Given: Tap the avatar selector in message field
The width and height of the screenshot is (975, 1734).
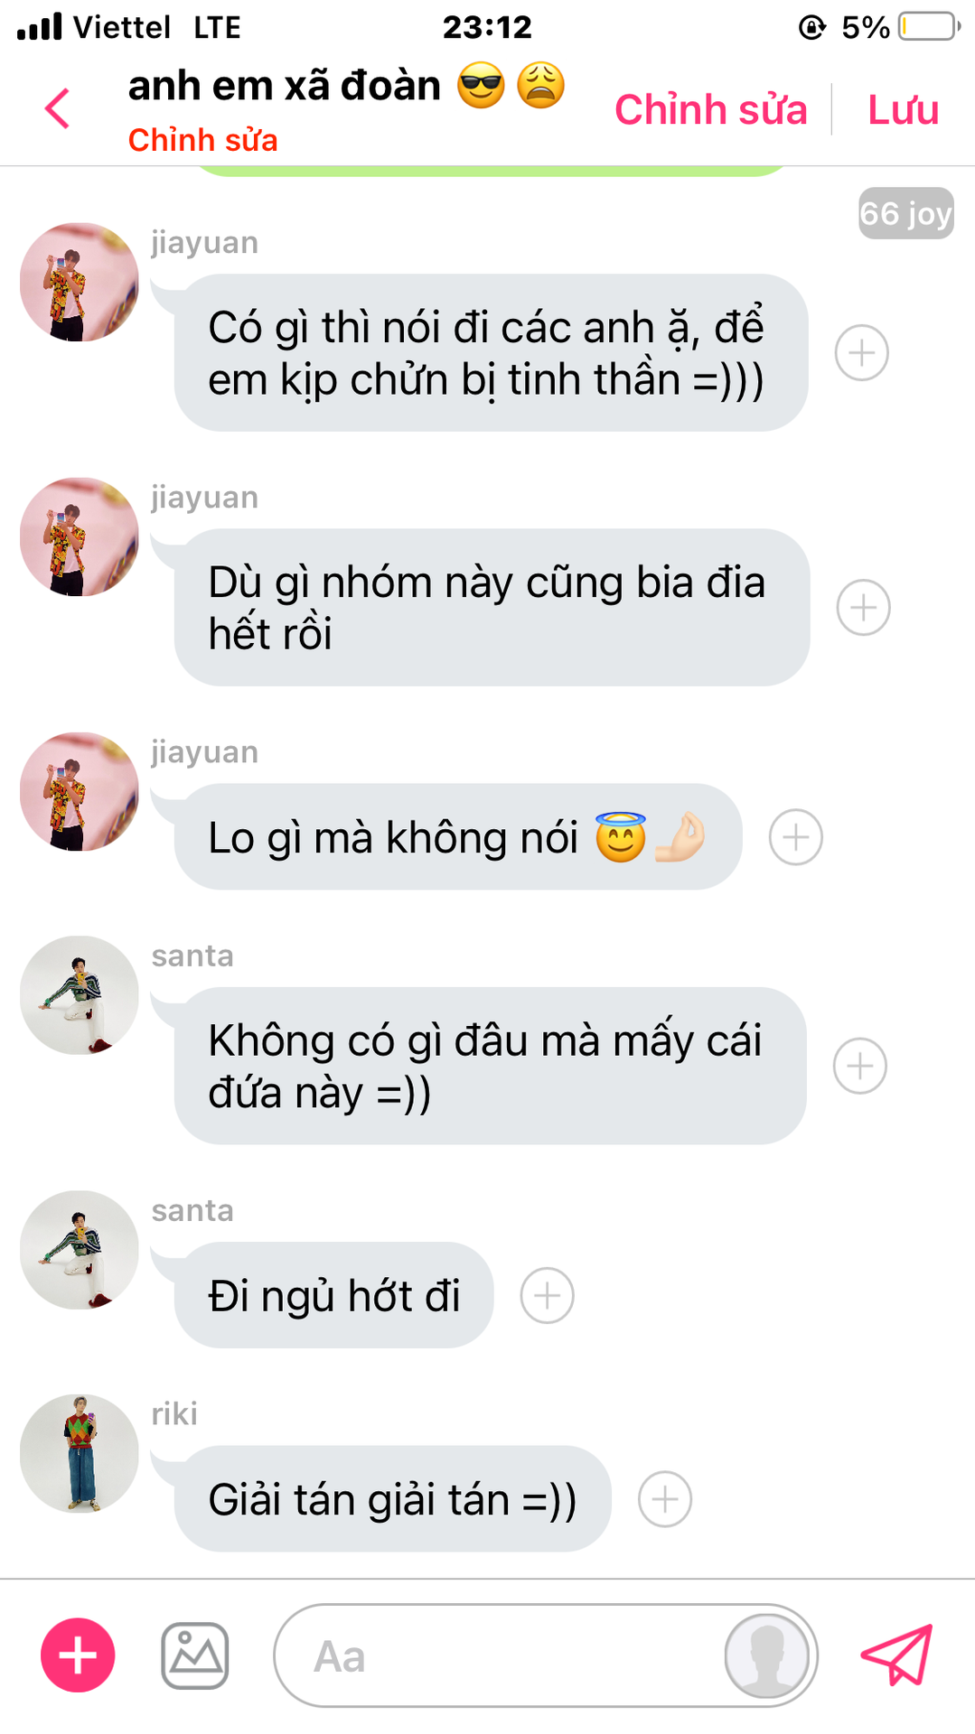Looking at the screenshot, I should [767, 1656].
